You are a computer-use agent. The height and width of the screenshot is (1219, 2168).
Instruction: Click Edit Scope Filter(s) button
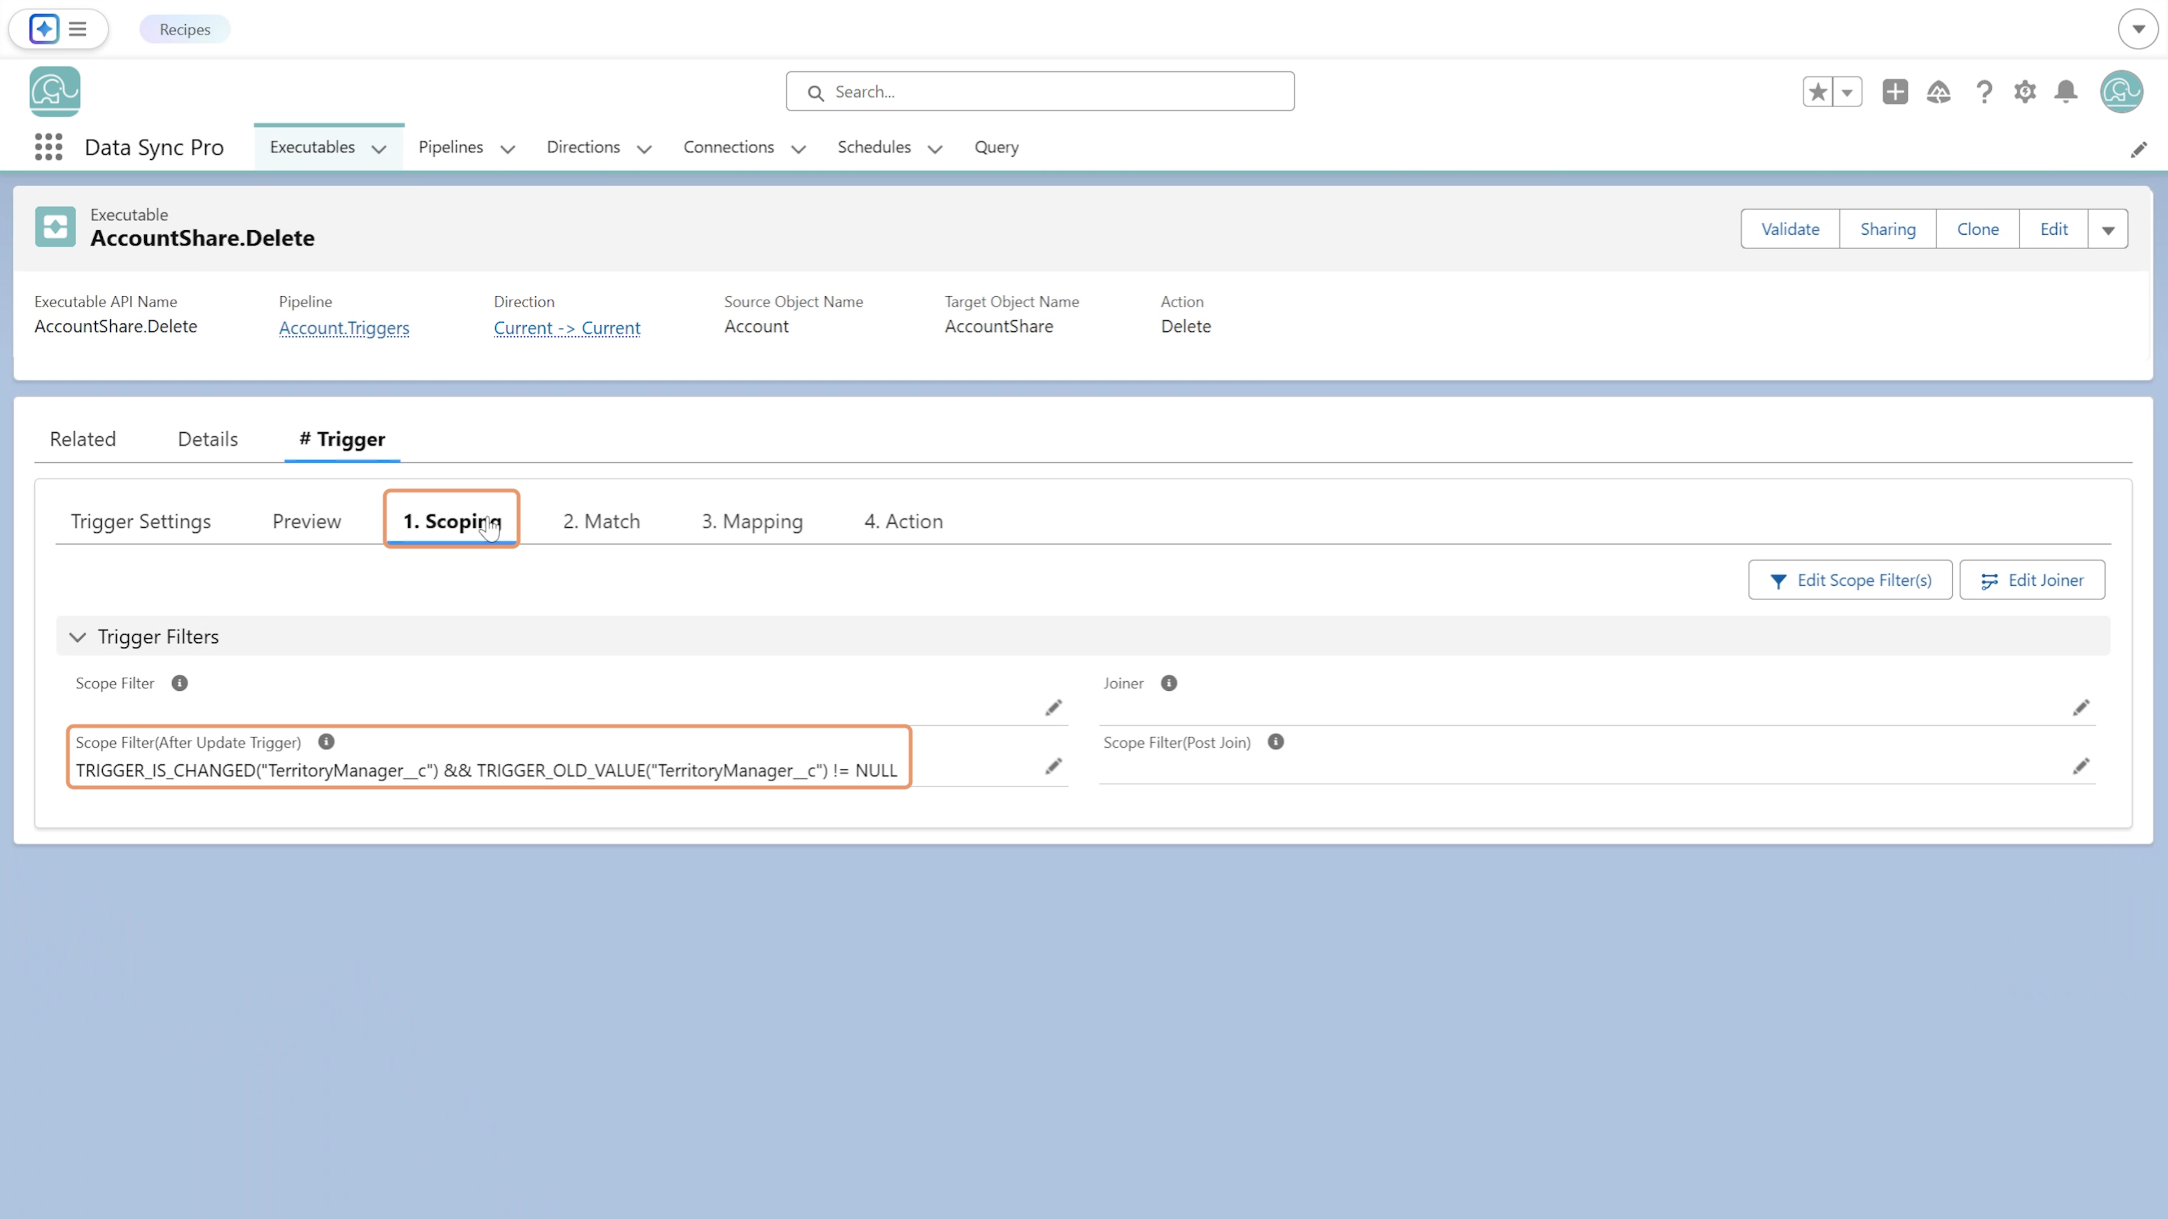1850,581
